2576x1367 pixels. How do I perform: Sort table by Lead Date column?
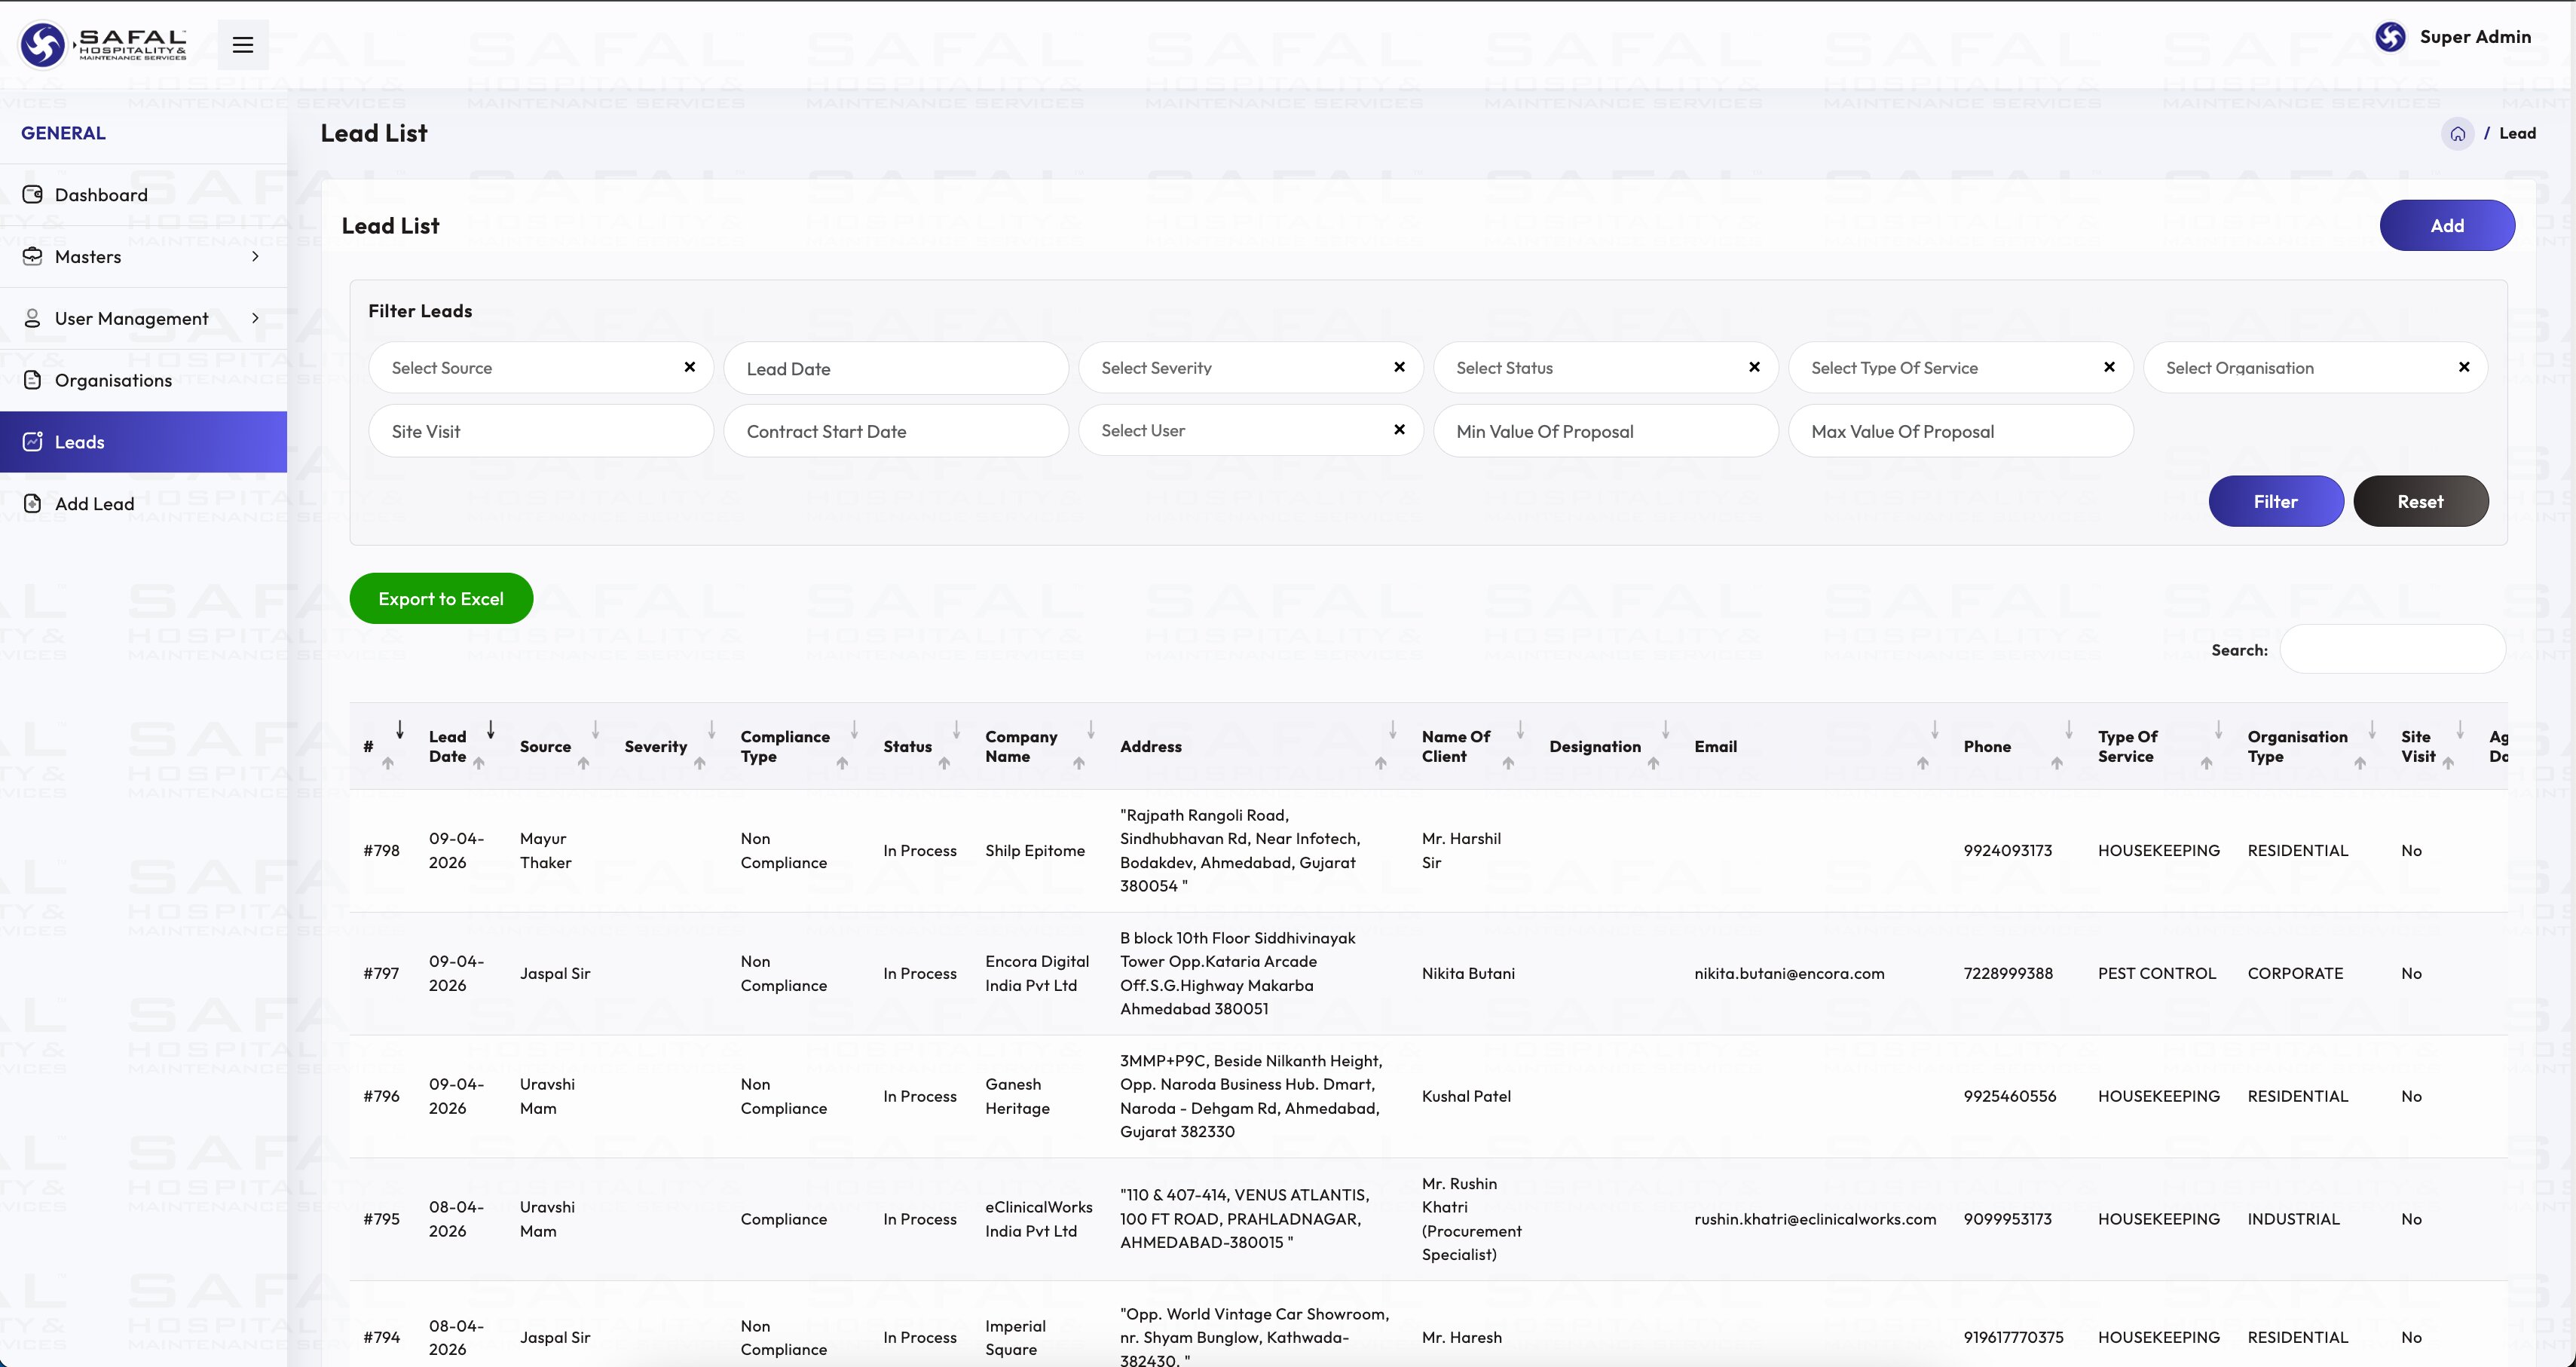coord(448,746)
